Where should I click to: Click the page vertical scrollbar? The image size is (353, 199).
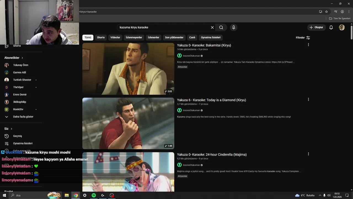[352, 33]
